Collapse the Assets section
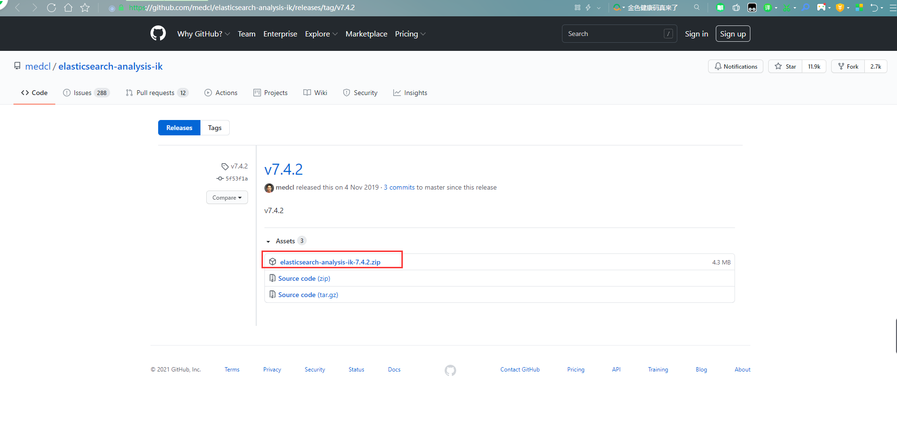 (x=286, y=241)
